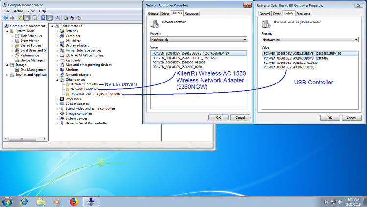Select Universal Serial Bus (USB) Controller unknown device
Screen dimensions: 367x207
tap(96, 94)
